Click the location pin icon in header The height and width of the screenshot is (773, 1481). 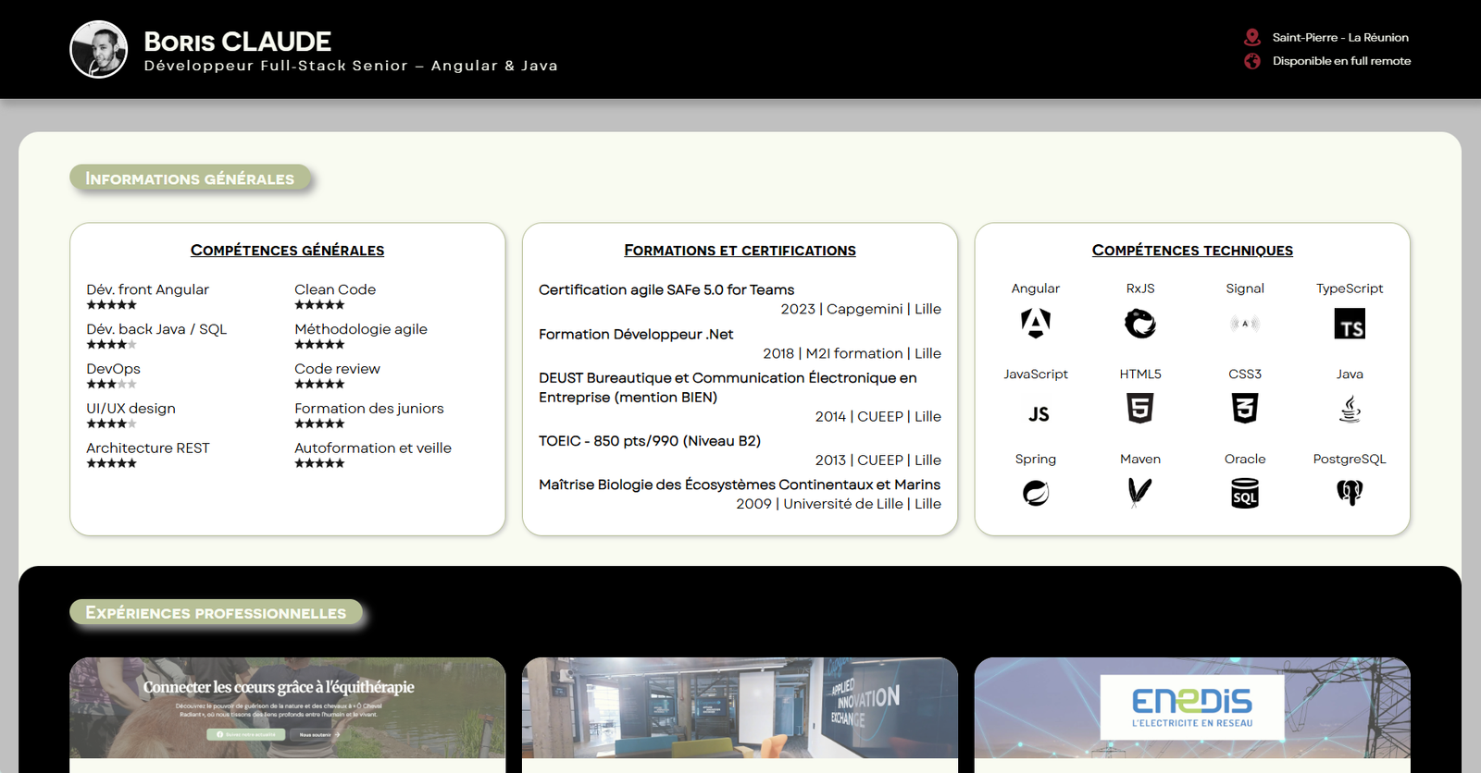pyautogui.click(x=1252, y=37)
